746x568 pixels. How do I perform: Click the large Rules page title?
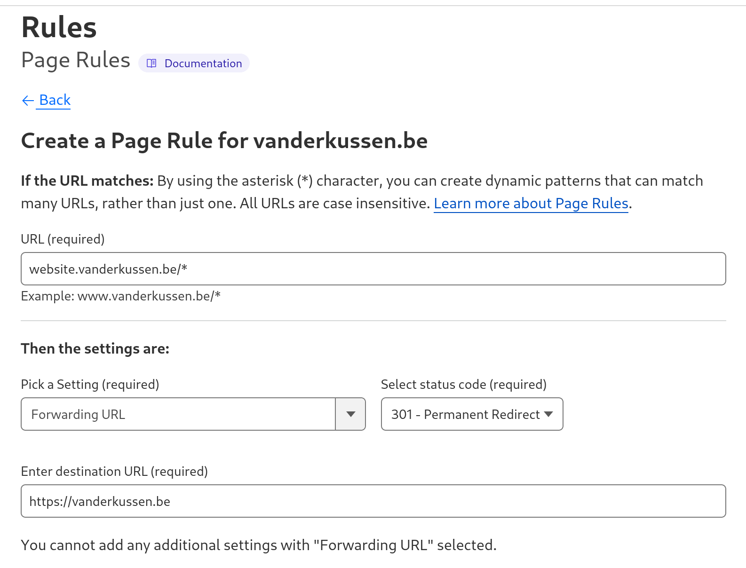pyautogui.click(x=59, y=27)
